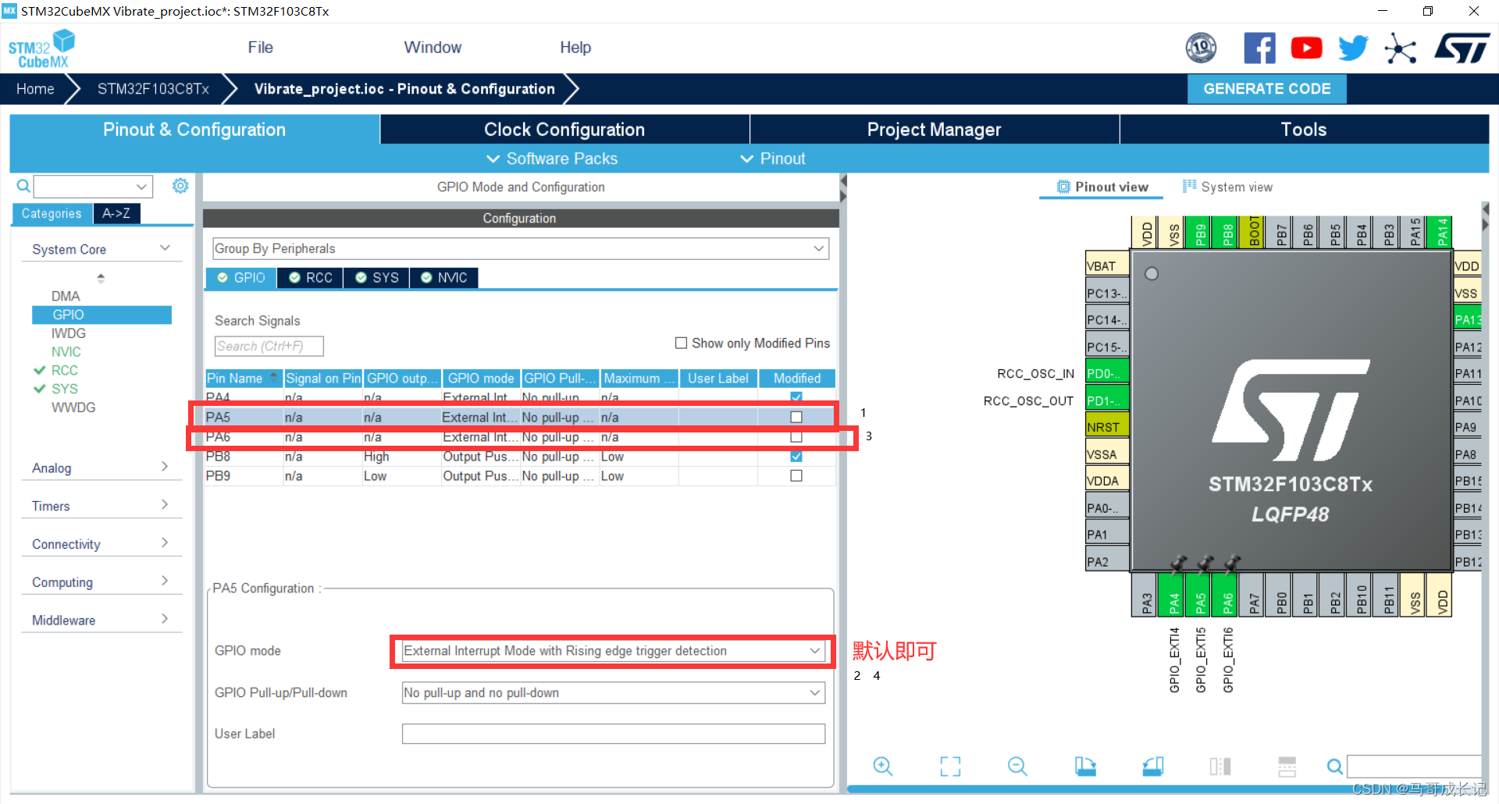Expand the Middleware category

101,620
